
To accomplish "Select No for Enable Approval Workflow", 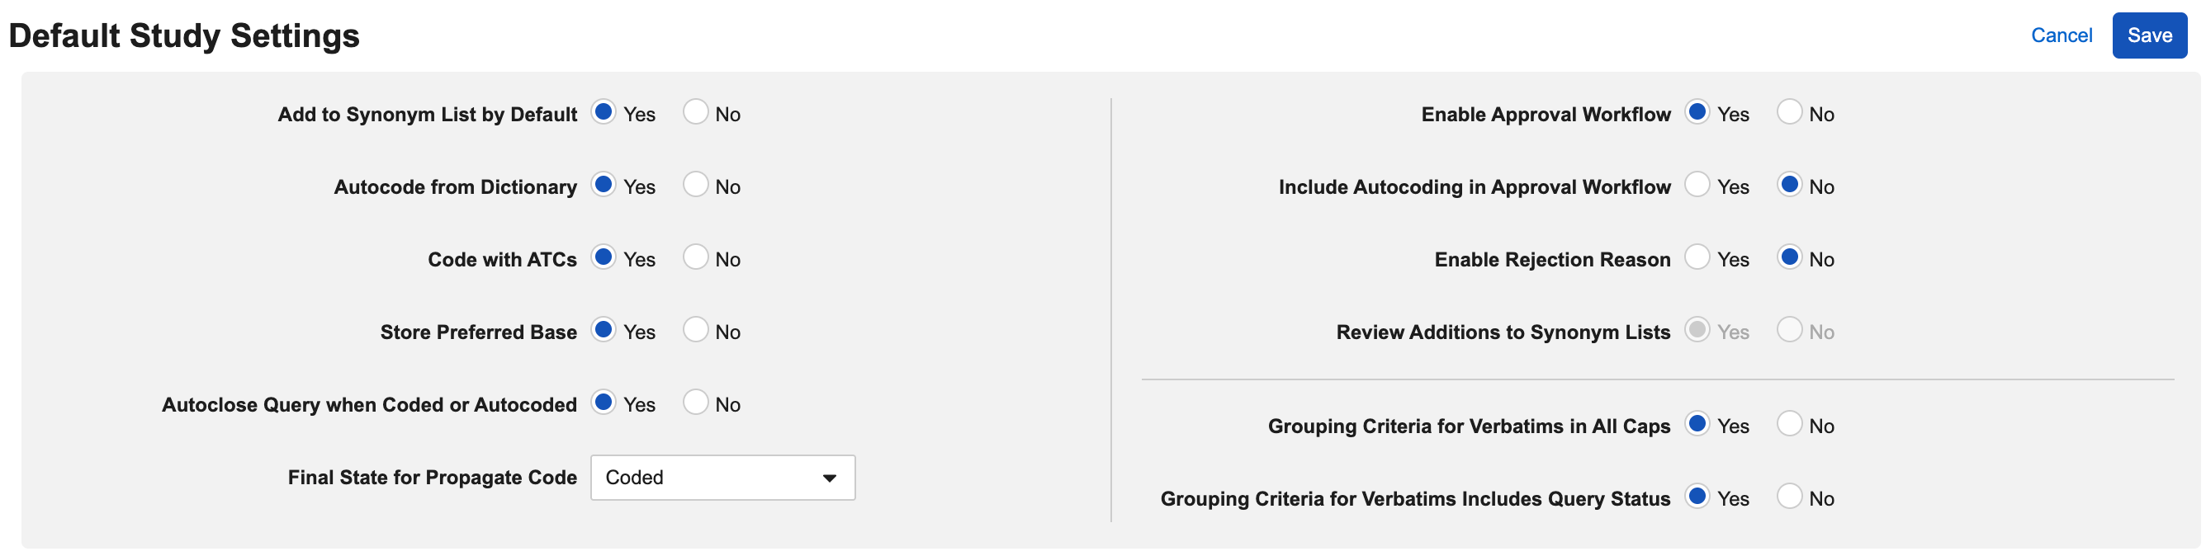I will point(1789,112).
